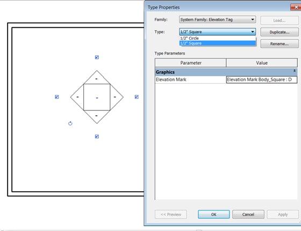Click the Cancel button
Screen dimensions: 301x231
coord(248,214)
